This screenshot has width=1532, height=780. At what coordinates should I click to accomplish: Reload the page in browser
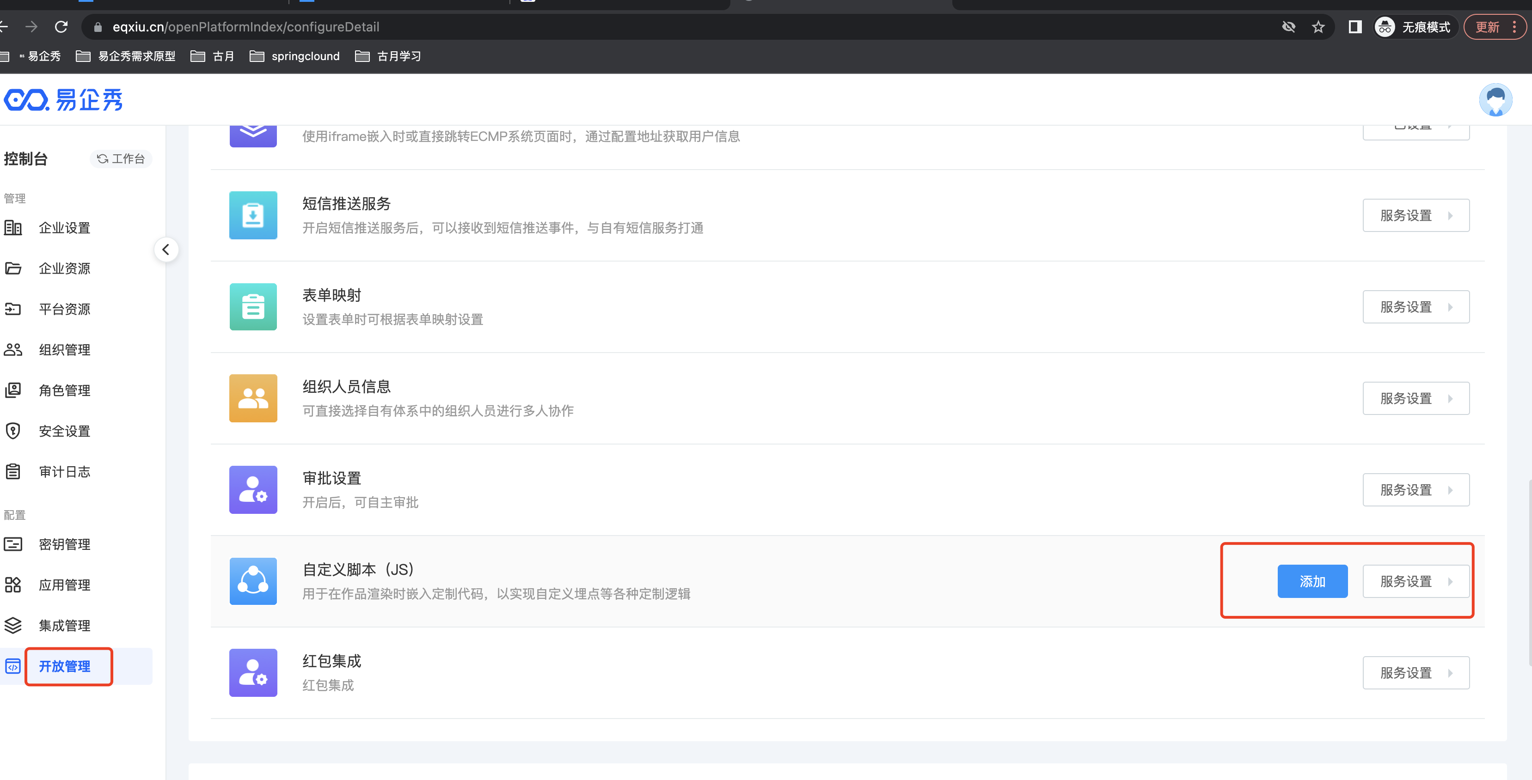61,27
